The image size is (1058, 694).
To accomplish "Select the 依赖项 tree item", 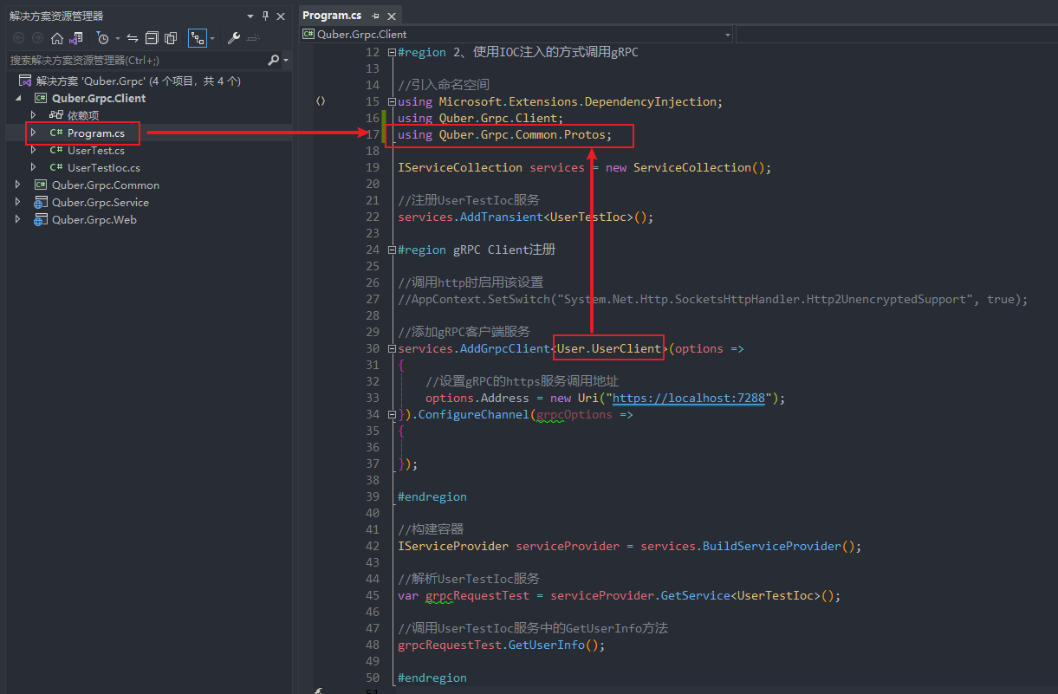I will click(x=83, y=115).
